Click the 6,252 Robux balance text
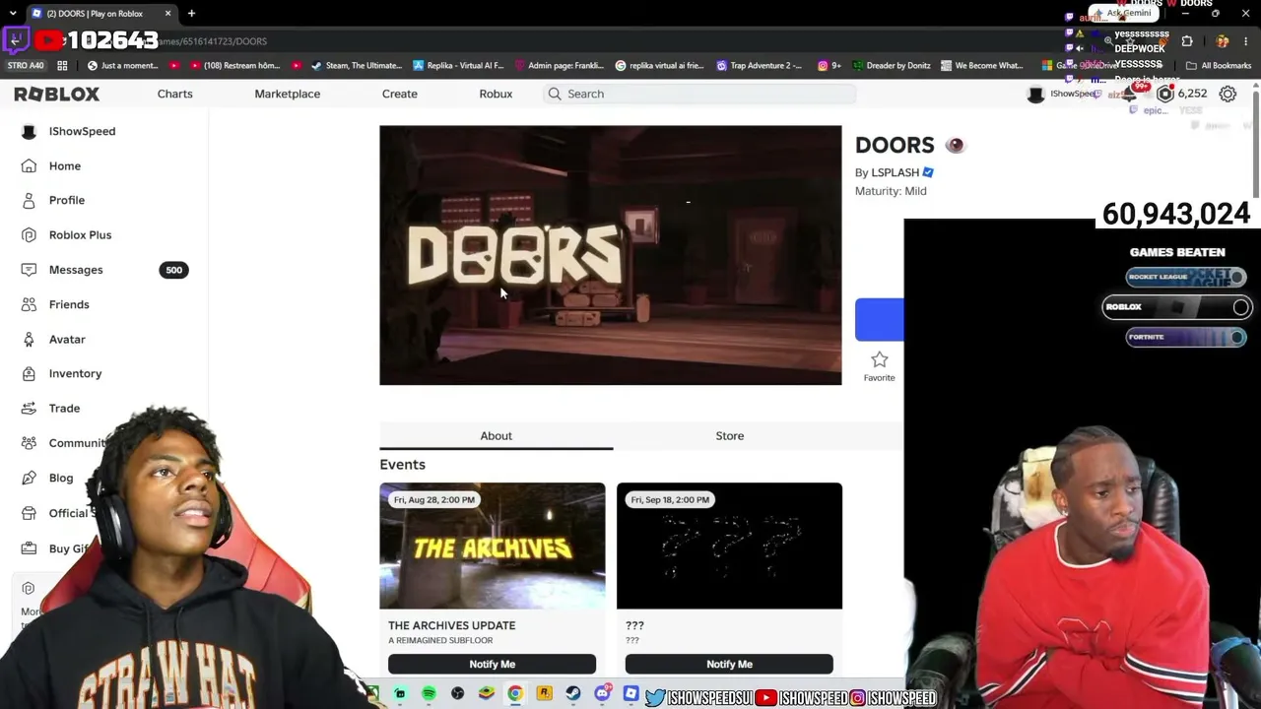 pos(1192,94)
